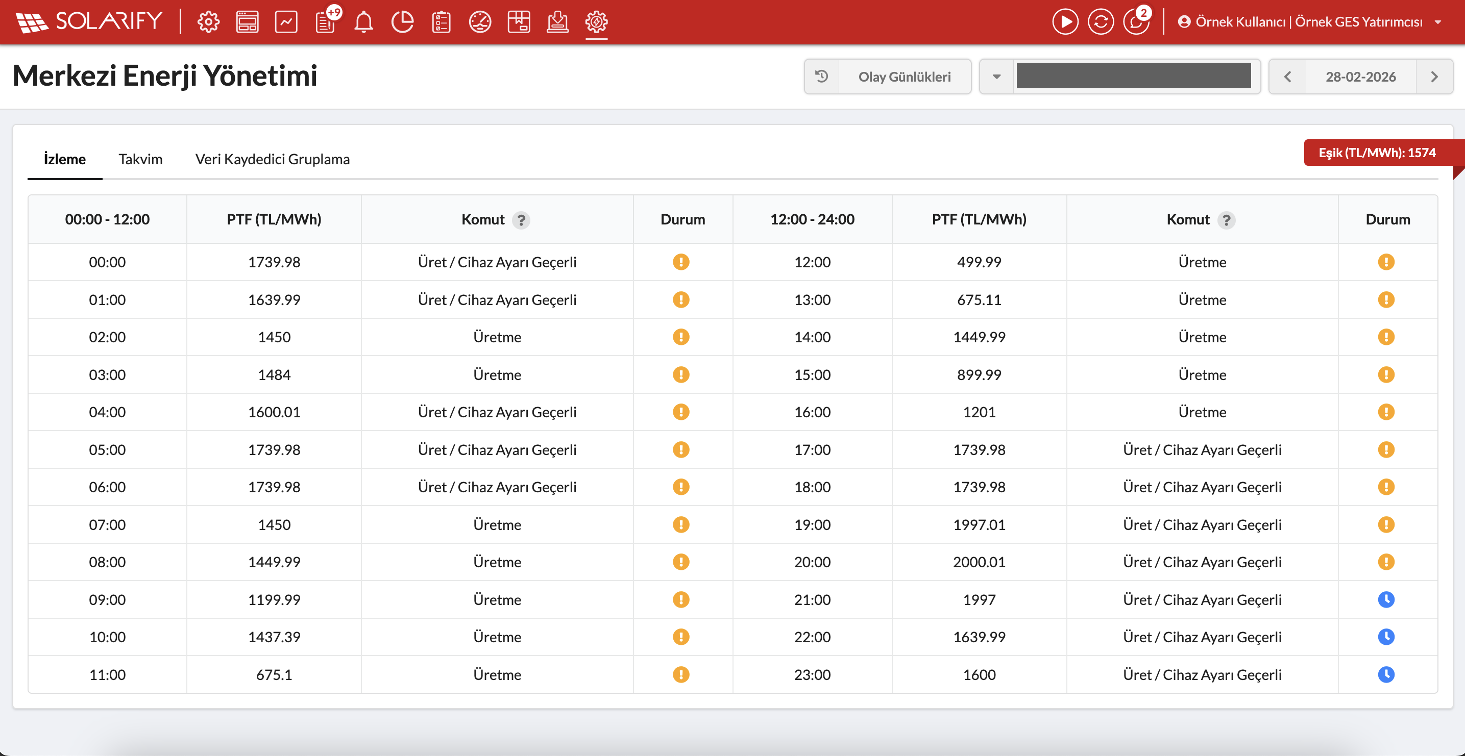Open the checklist clipboard icon
The image size is (1465, 756).
pyautogui.click(x=442, y=22)
